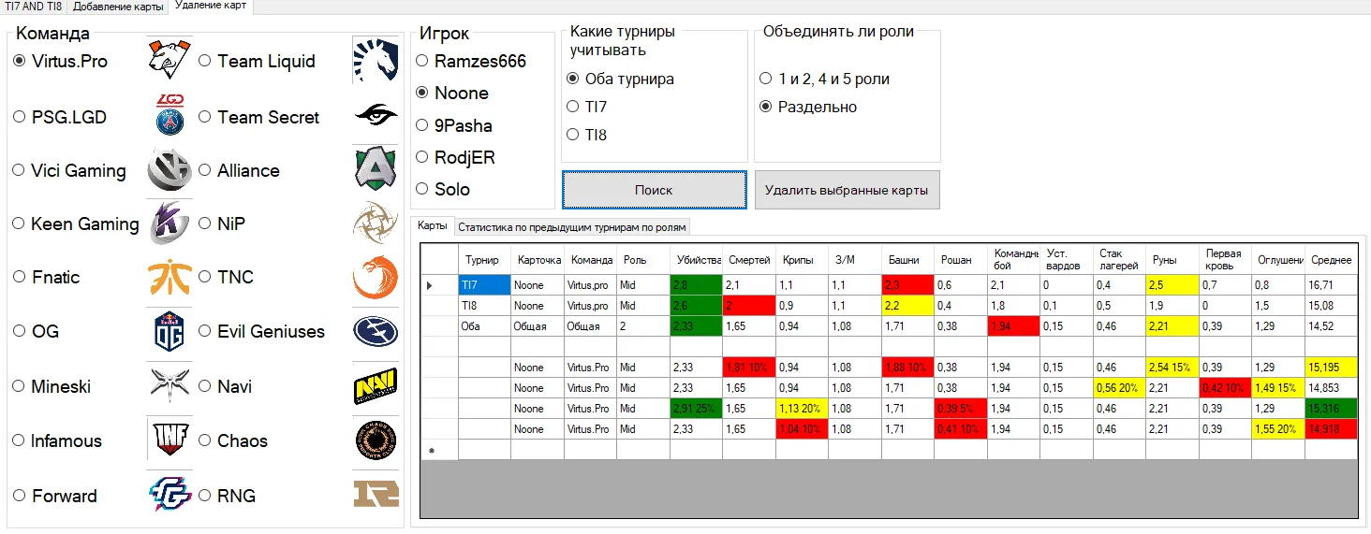The height and width of the screenshot is (534, 1371).
Task: Click the Mineski team logo
Action: [170, 385]
